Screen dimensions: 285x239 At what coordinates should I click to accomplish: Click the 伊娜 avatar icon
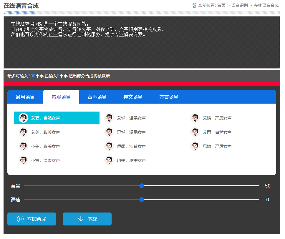tap(109, 146)
